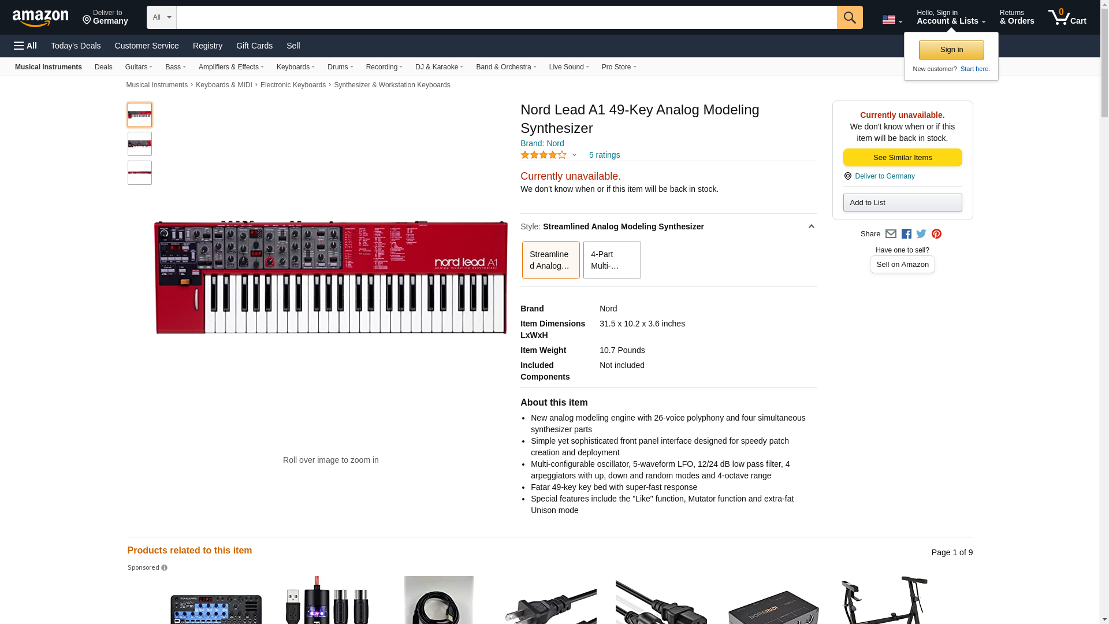This screenshot has width=1109, height=624.
Task: Select the Streamlined Analog style option
Action: [x=550, y=260]
